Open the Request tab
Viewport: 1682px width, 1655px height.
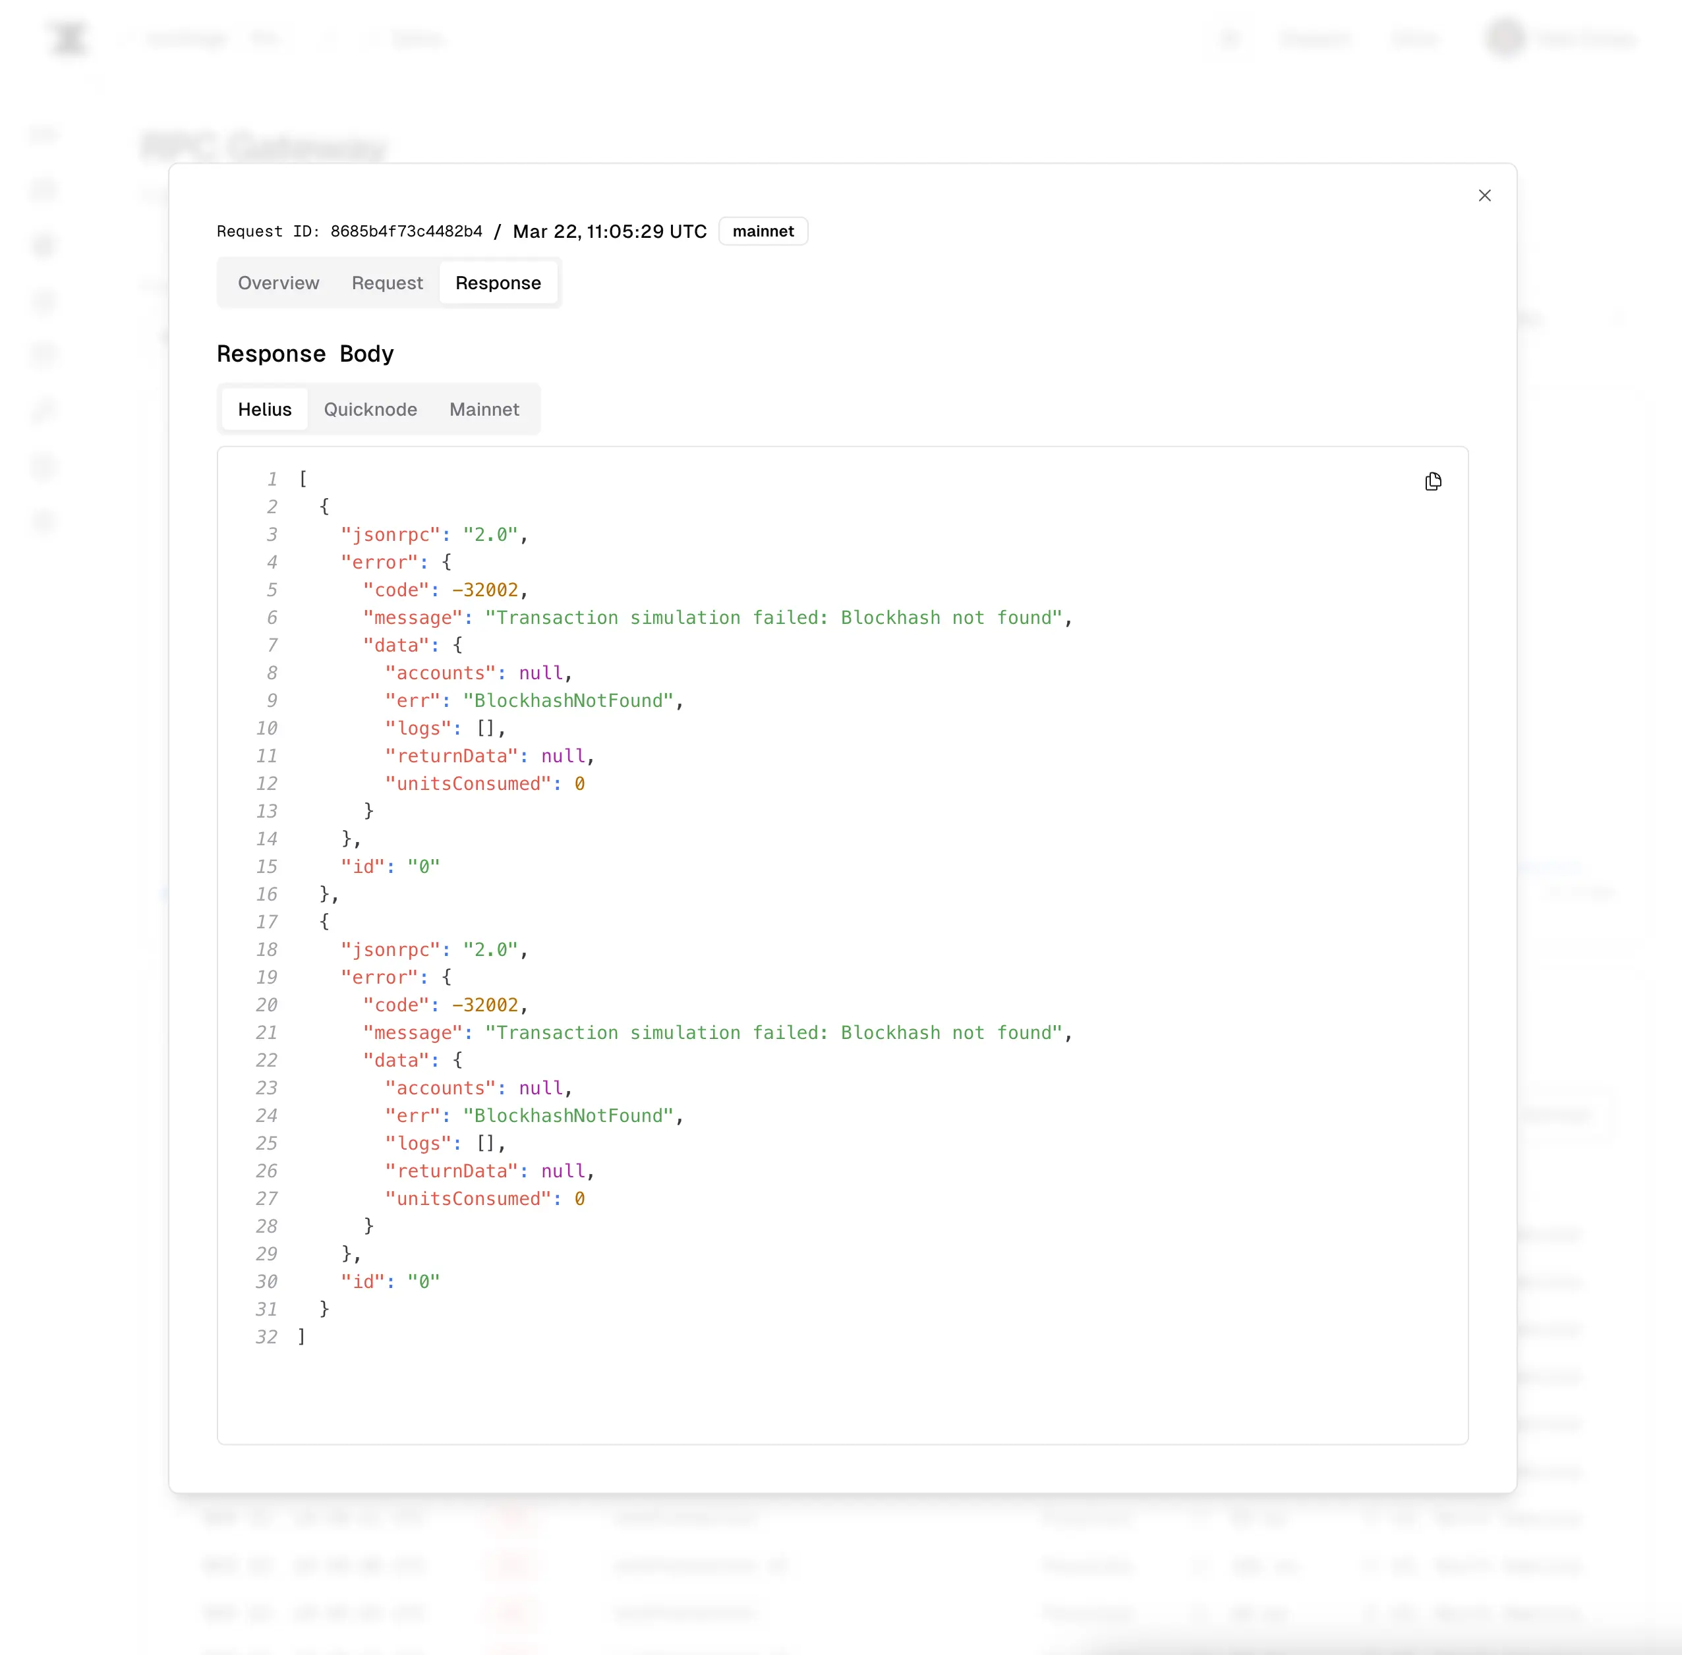pyautogui.click(x=387, y=283)
